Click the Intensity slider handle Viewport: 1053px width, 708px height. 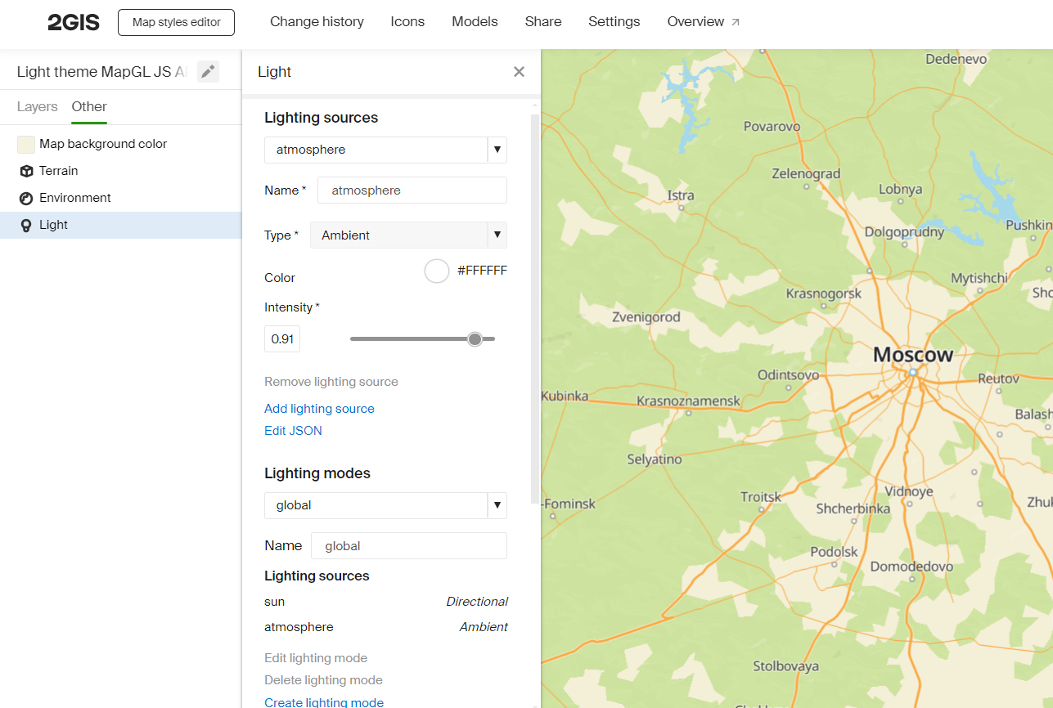pos(475,339)
